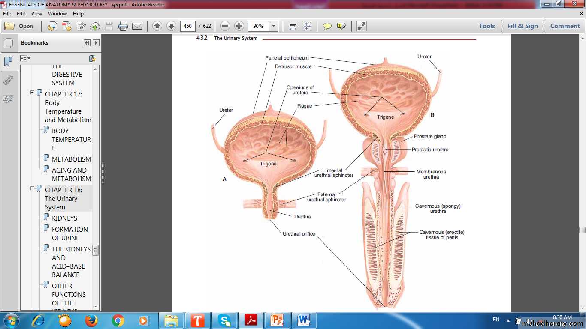Collapse the Bookmarks pane with double-arrow button
Screen dimensions: 586x329
pos(87,43)
